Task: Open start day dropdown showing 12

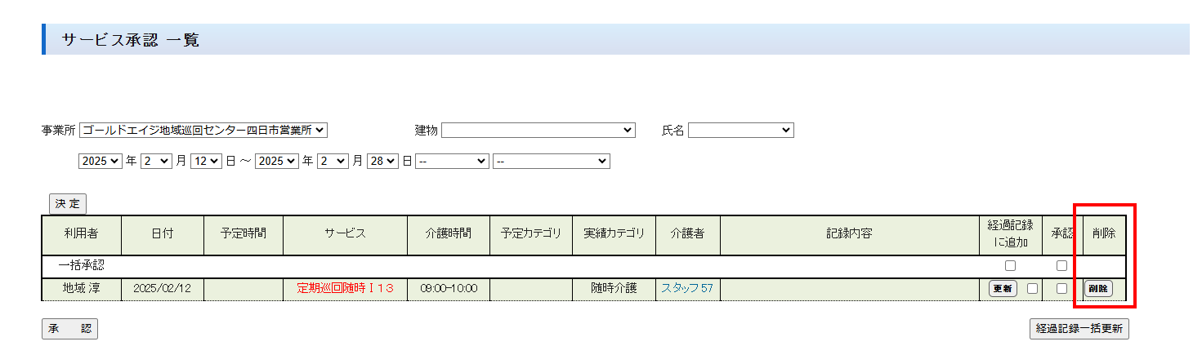Action: (205, 162)
